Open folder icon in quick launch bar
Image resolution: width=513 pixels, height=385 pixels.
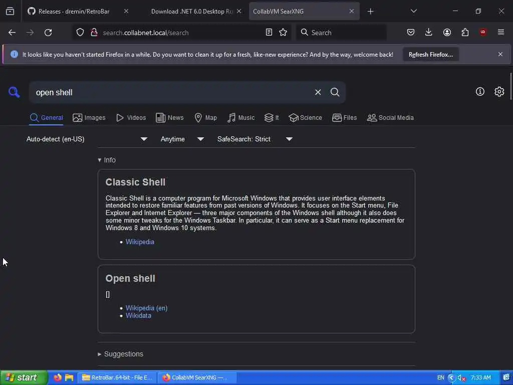tap(69, 377)
